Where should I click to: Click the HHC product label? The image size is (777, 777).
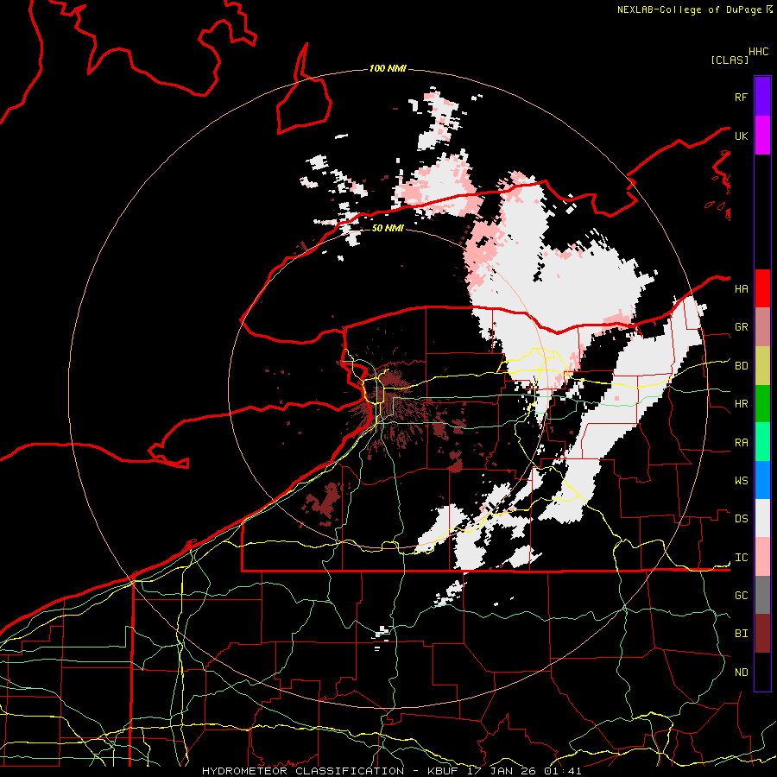click(x=759, y=52)
